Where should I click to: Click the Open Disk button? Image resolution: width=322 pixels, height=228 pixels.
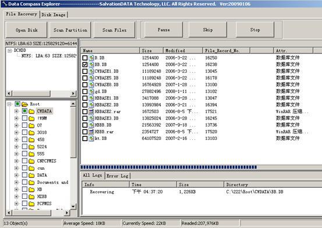26,30
